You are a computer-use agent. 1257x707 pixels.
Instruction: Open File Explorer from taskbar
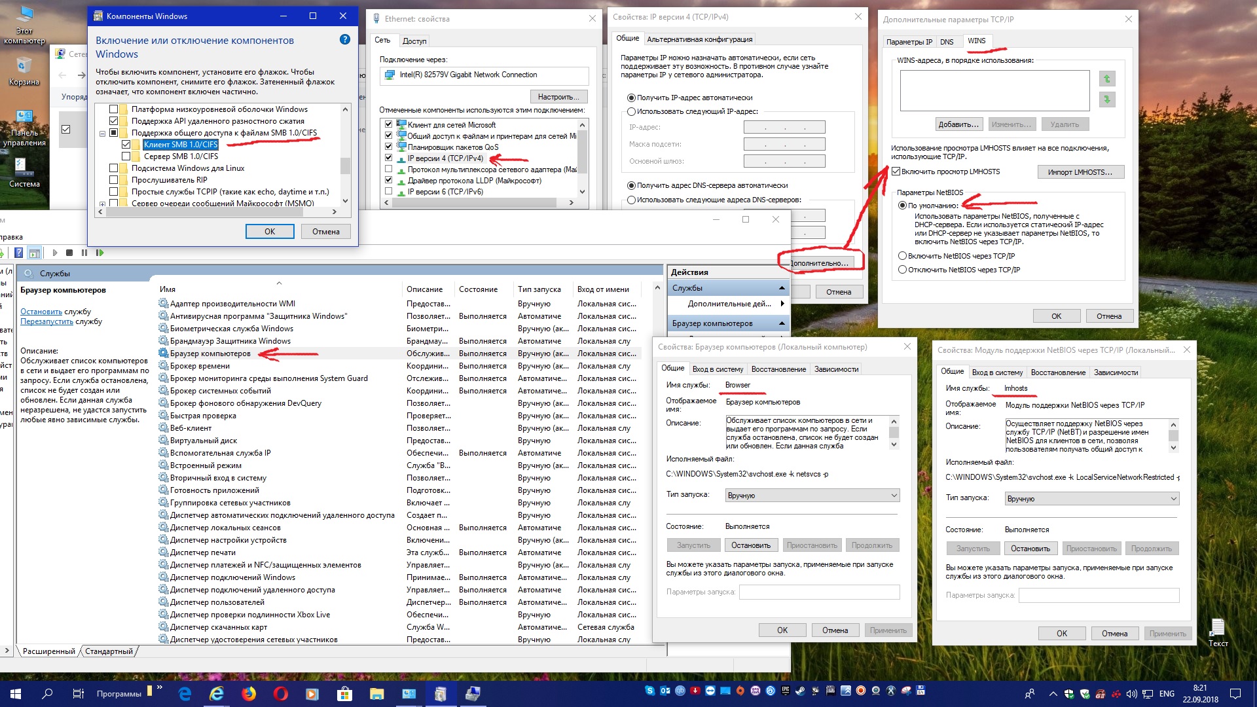click(376, 694)
